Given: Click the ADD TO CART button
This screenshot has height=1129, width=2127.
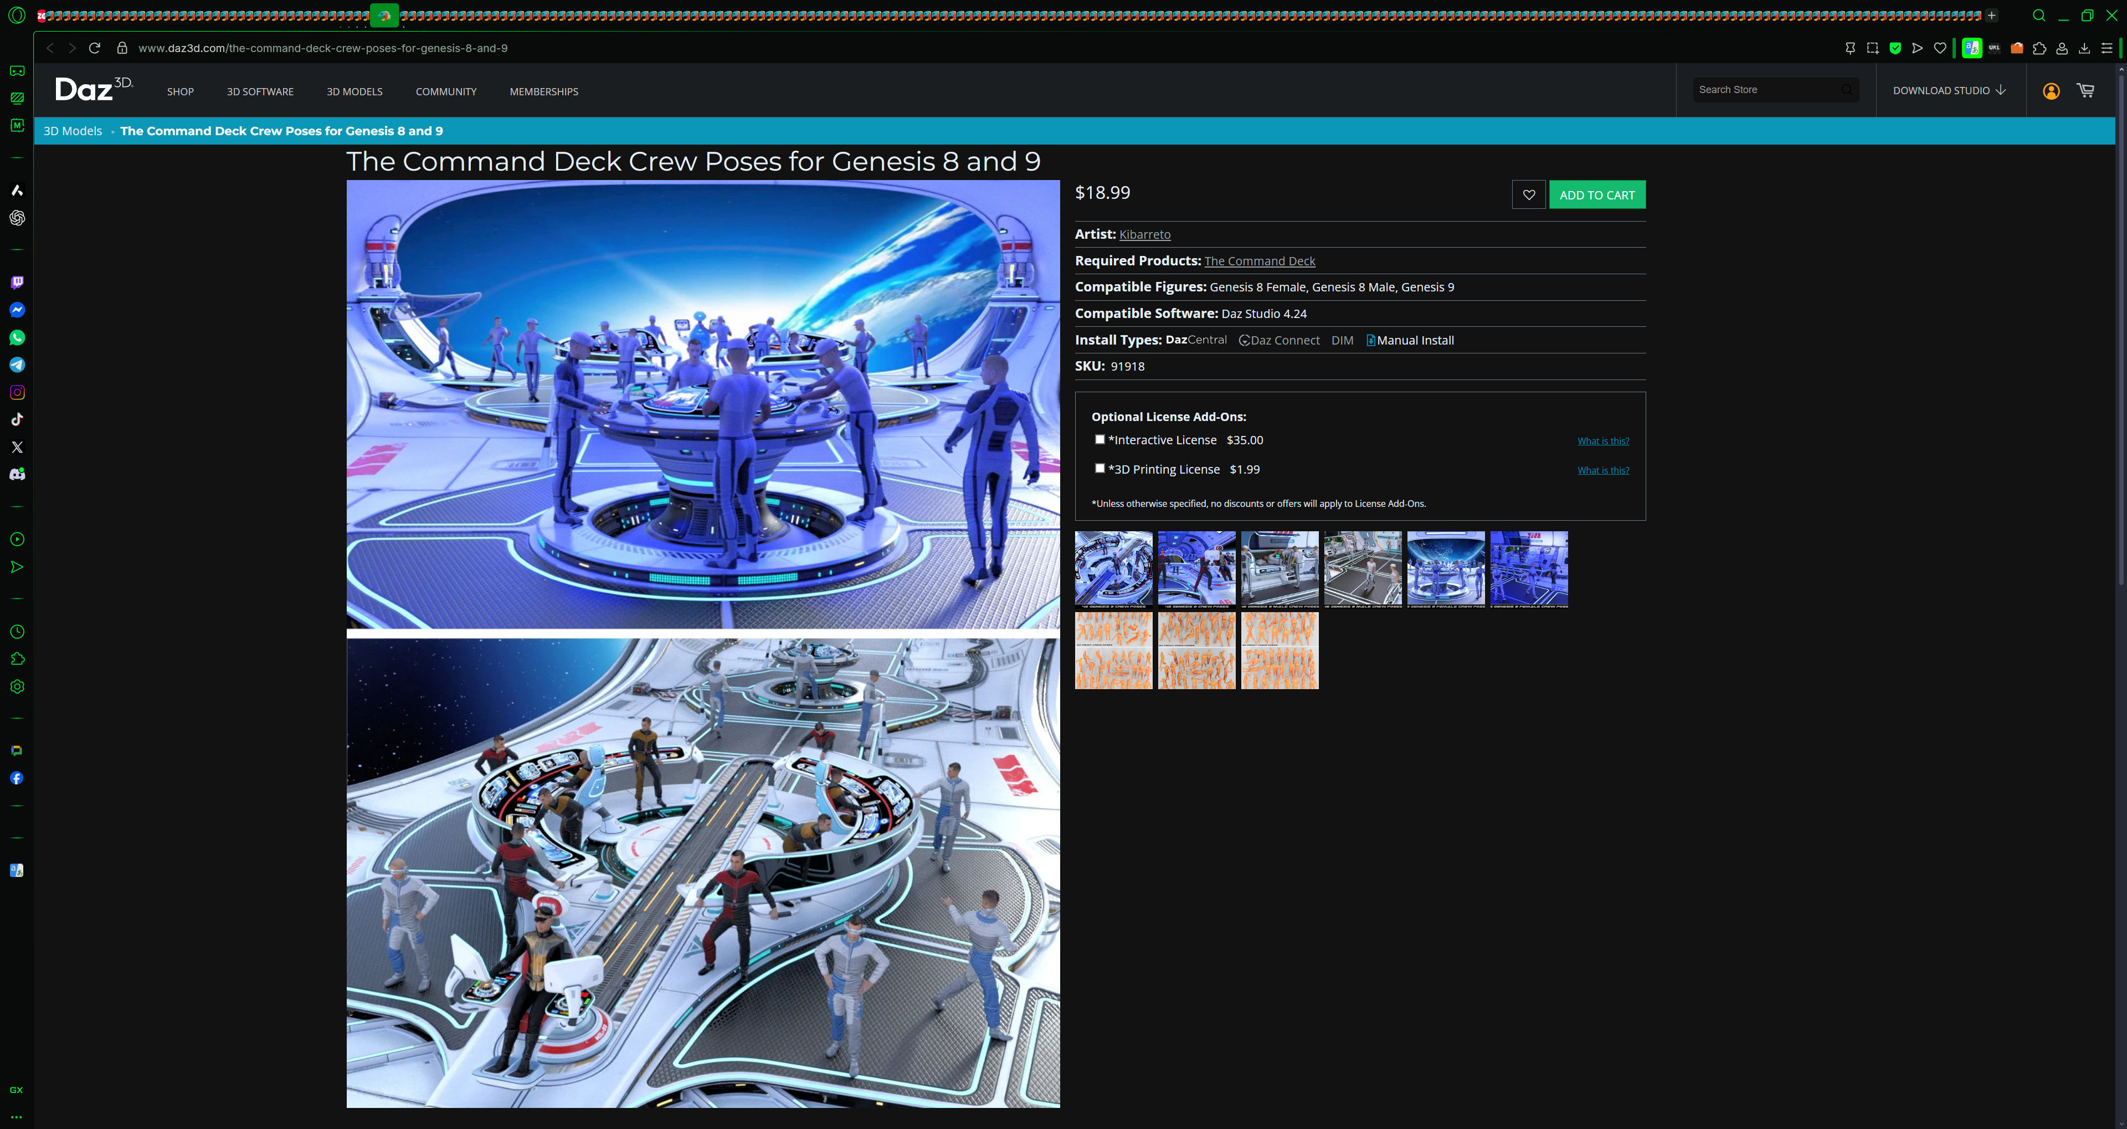Looking at the screenshot, I should [1597, 195].
